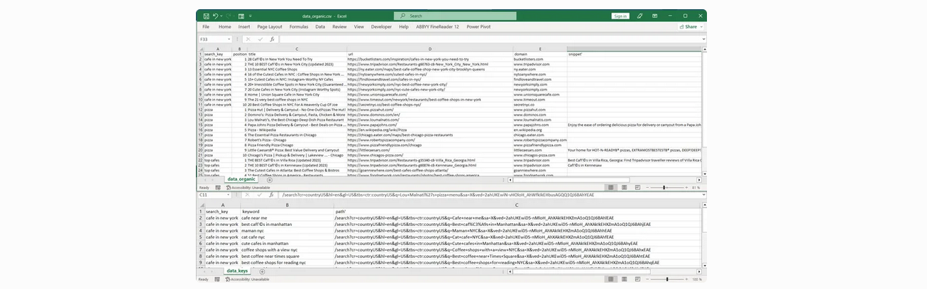Click the Sign in button
The height and width of the screenshot is (289, 927).
pos(620,16)
